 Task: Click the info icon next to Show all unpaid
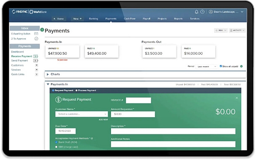pos(241,66)
